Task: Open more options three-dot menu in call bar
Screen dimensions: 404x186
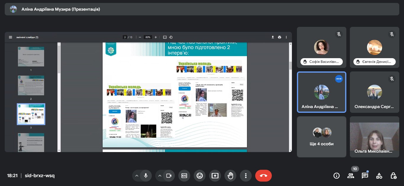Action: 246,176
